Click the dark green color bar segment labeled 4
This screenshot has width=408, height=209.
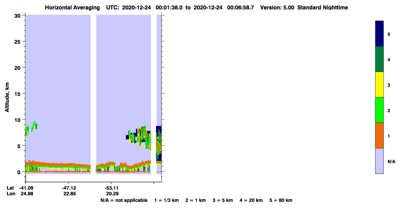[379, 59]
